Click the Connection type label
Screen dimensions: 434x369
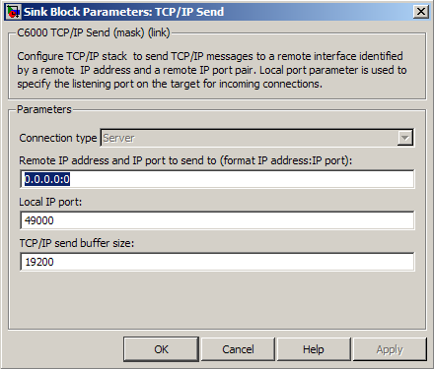[x=58, y=138]
